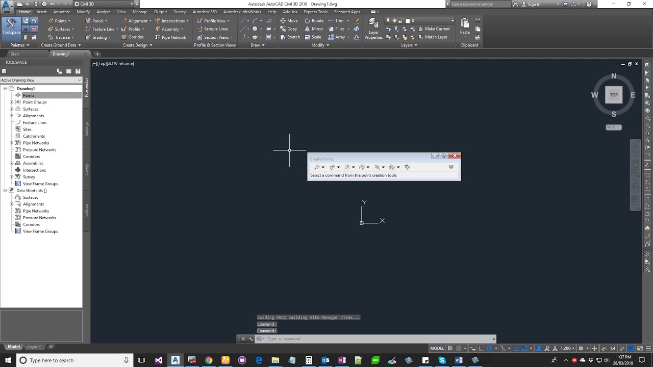Open the Start file tab
The height and width of the screenshot is (367, 653).
15,54
